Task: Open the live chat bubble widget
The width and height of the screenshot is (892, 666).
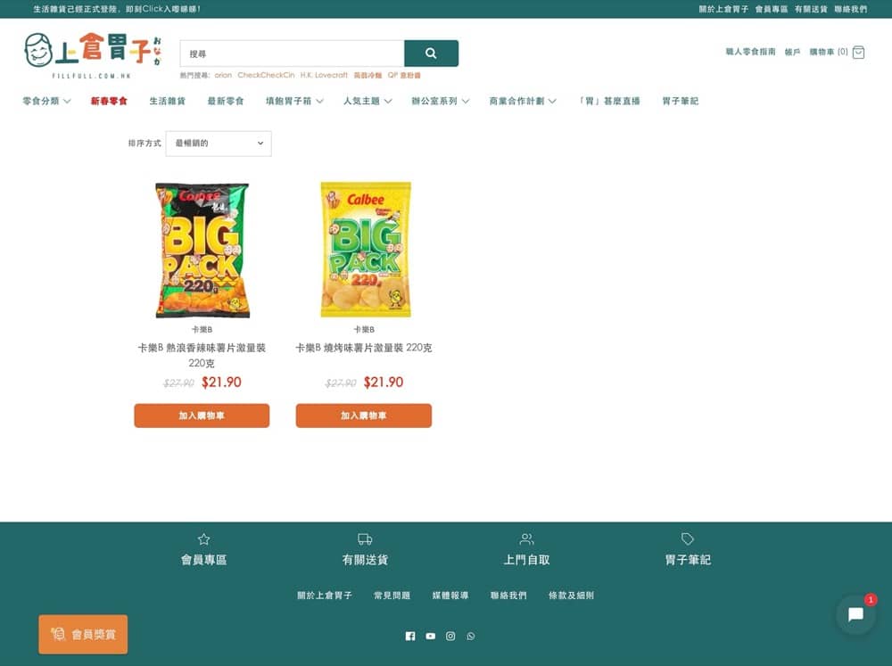Action: point(855,614)
